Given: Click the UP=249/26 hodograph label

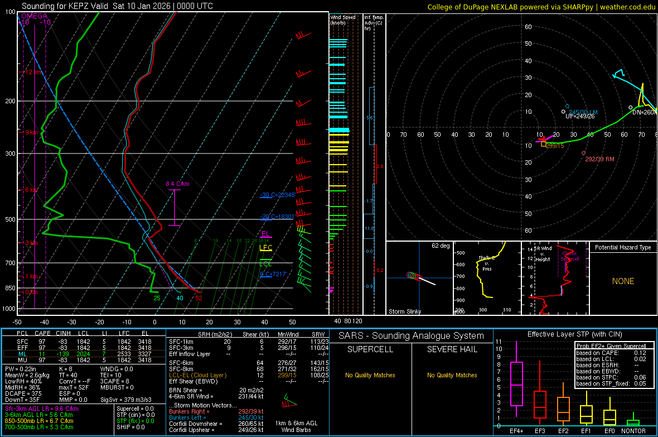Looking at the screenshot, I should click(x=580, y=117).
